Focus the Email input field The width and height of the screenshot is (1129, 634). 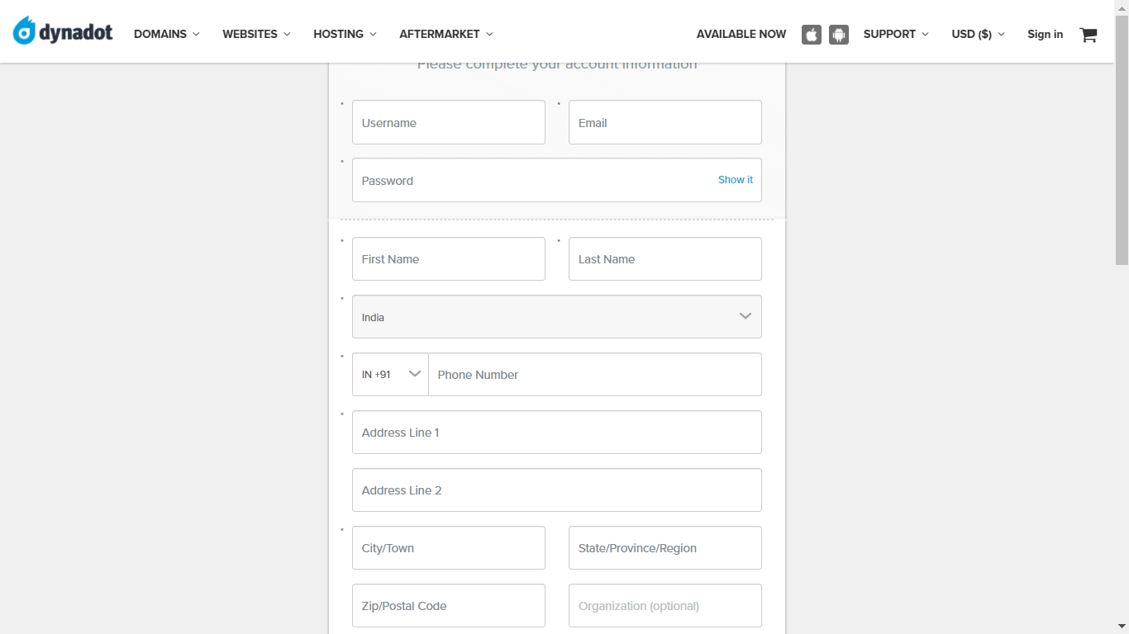(x=665, y=122)
